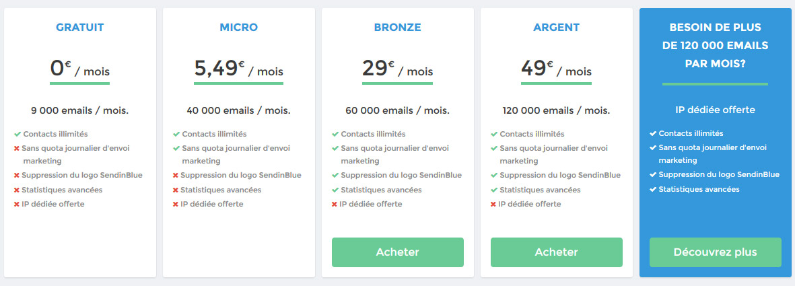Select the GRATUIT plan heading

click(x=79, y=28)
